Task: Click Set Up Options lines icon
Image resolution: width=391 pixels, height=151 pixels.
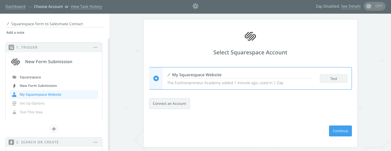Action: pyautogui.click(x=14, y=103)
